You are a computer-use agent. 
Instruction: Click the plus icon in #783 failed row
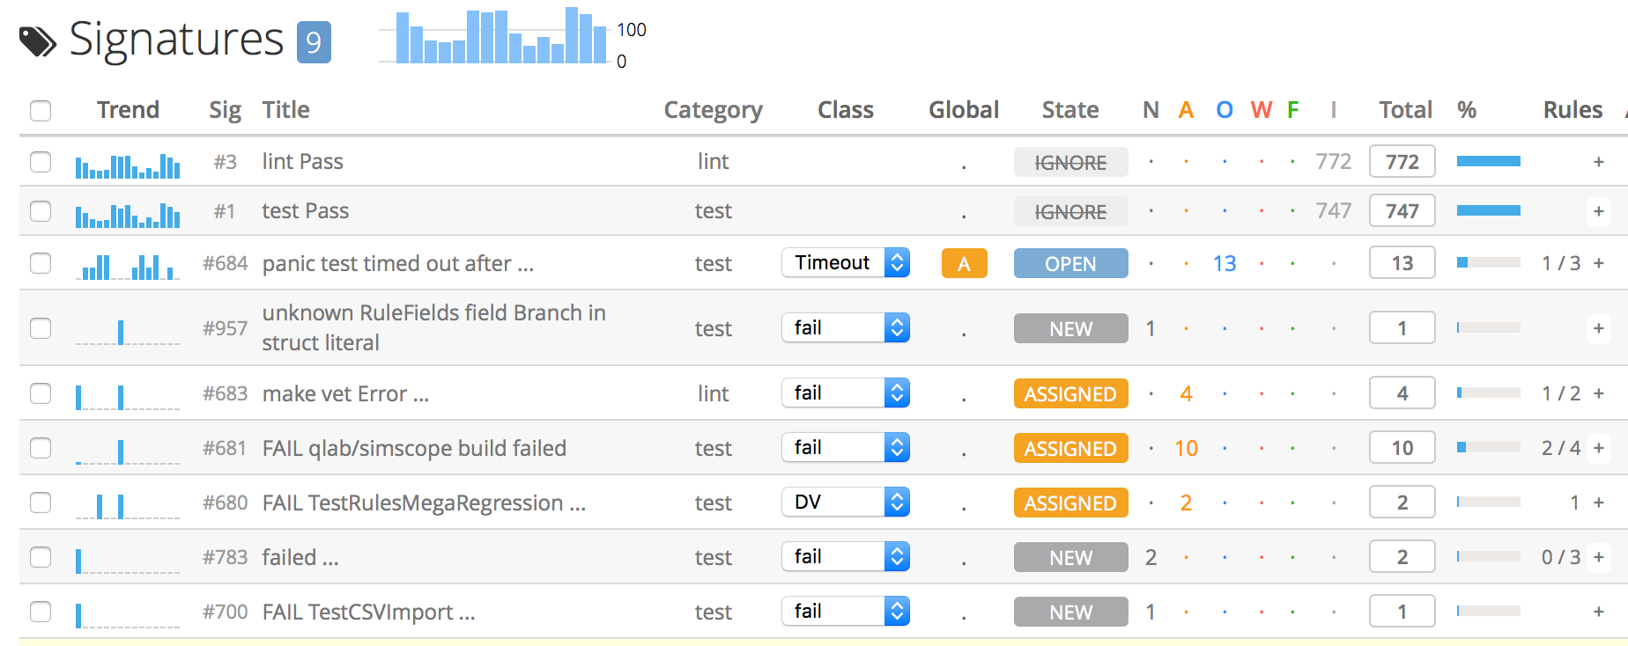pos(1598,557)
